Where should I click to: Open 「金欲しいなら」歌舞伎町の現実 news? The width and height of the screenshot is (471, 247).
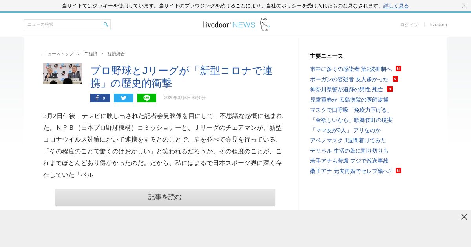[351, 120]
